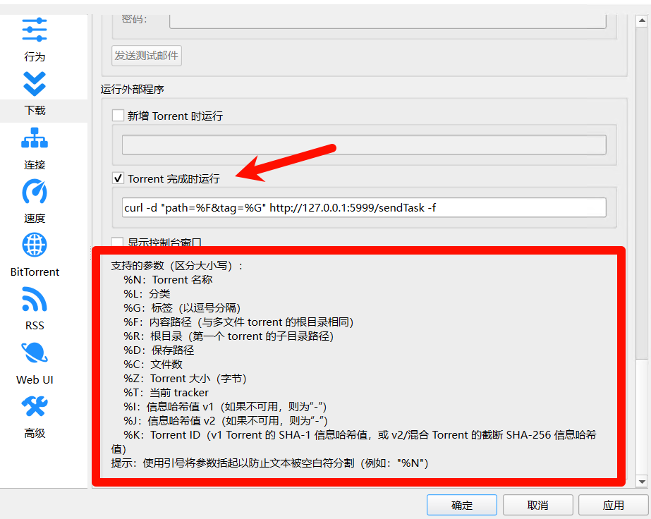Select the 连接 tab label

35,165
